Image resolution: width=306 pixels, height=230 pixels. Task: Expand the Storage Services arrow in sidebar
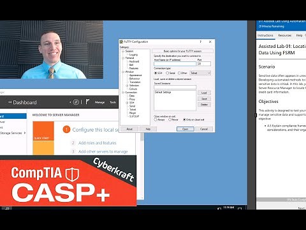(x=25, y=133)
